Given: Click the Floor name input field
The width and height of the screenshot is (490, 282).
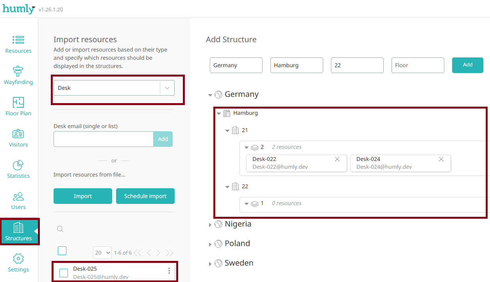Looking at the screenshot, I should (417, 65).
